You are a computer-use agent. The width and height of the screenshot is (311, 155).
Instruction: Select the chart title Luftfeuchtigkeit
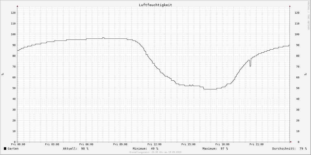[x=155, y=5]
